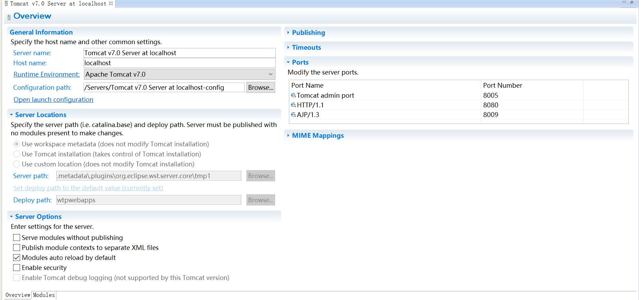Click the Server path text field
This screenshot has width=639, height=300.
tap(149, 176)
